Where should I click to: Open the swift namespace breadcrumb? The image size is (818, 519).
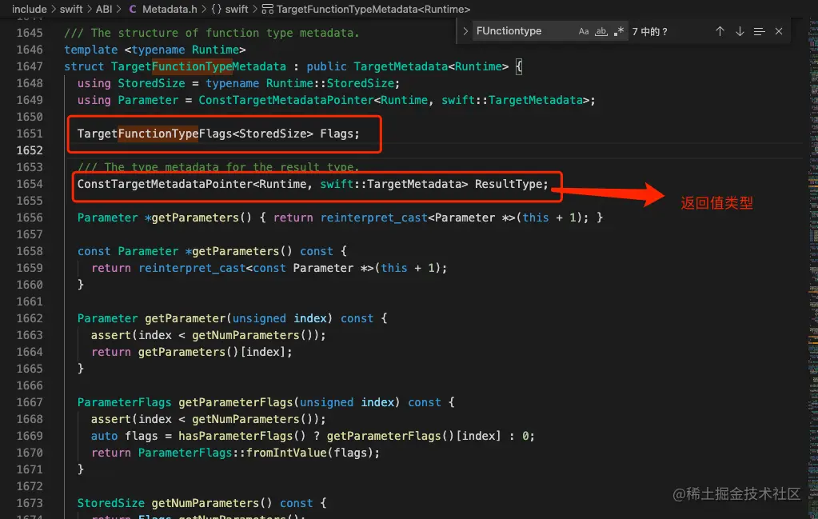(237, 9)
